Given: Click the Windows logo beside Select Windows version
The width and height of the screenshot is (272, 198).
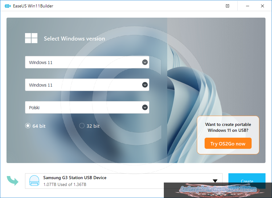Looking at the screenshot, I should (31, 38).
